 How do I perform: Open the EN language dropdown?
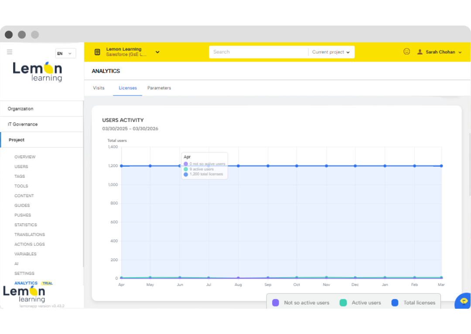[x=65, y=54]
